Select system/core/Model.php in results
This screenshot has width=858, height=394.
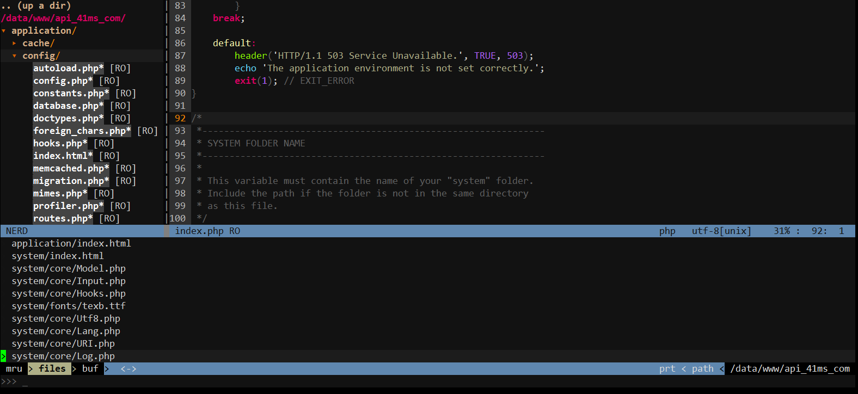(x=69, y=269)
